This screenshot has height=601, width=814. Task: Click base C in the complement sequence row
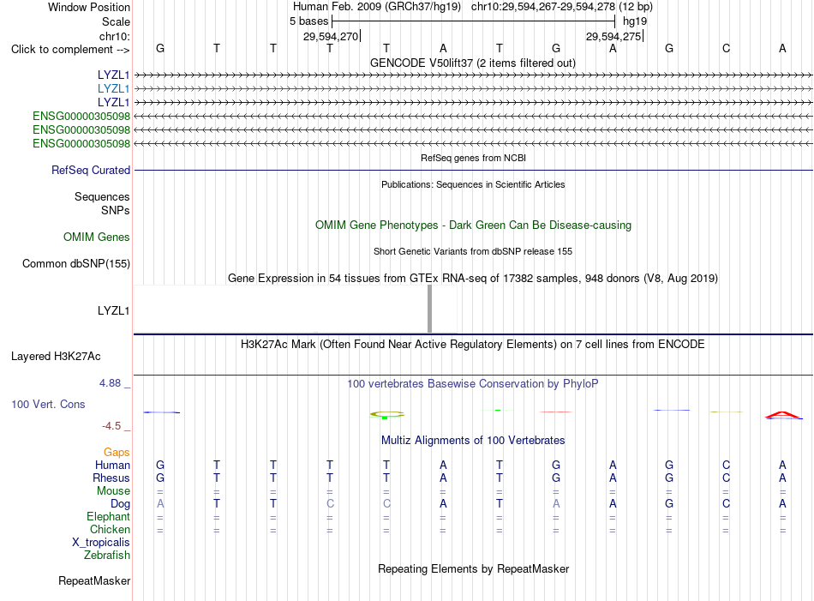point(726,48)
